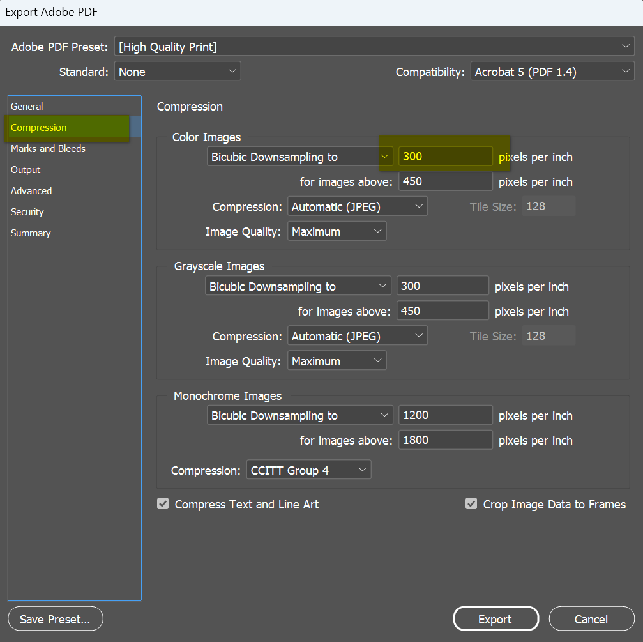Expand Color Images Image Quality dropdown
The height and width of the screenshot is (642, 643).
(337, 231)
